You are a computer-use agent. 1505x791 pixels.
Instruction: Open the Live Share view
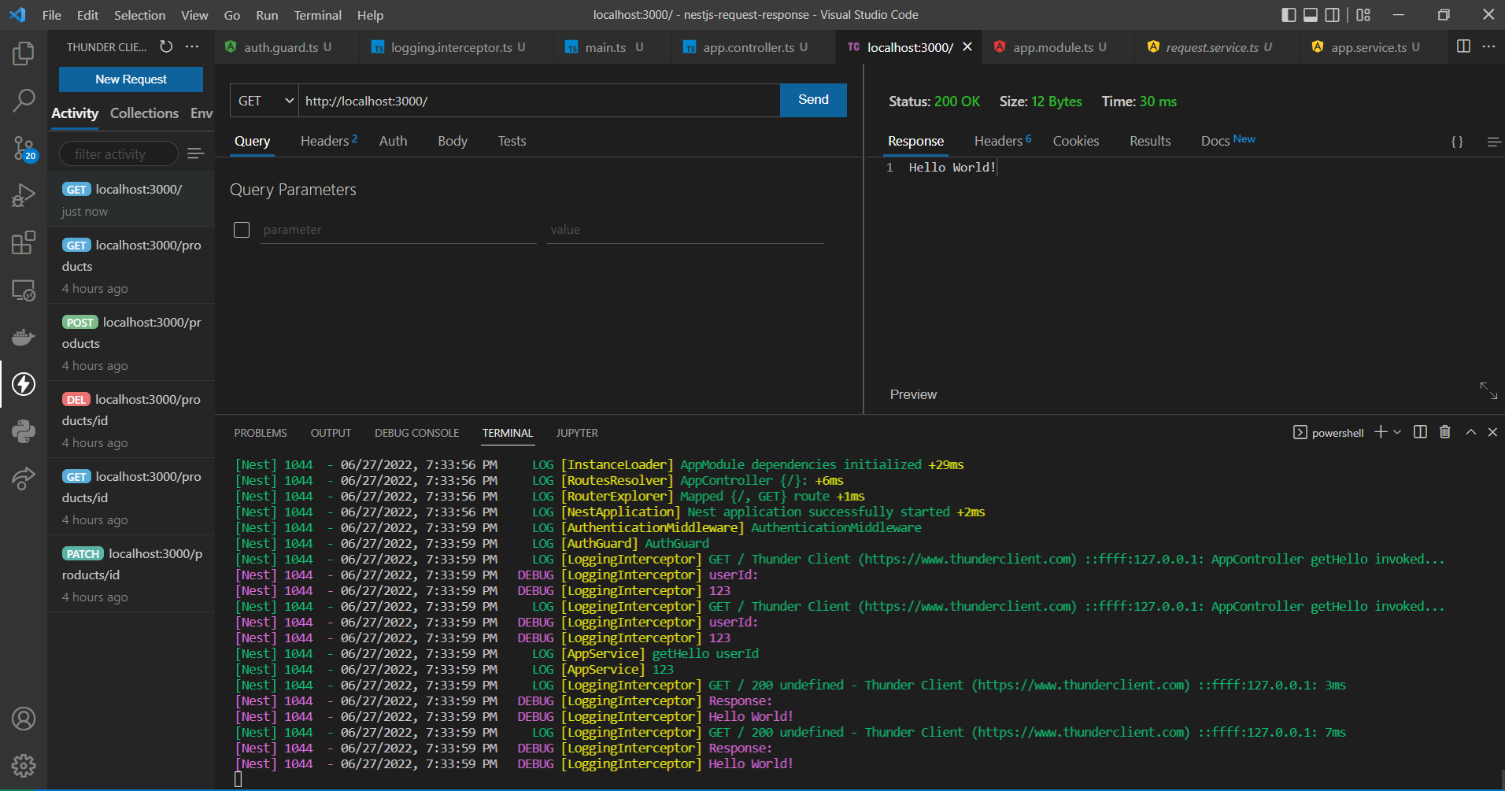coord(24,478)
